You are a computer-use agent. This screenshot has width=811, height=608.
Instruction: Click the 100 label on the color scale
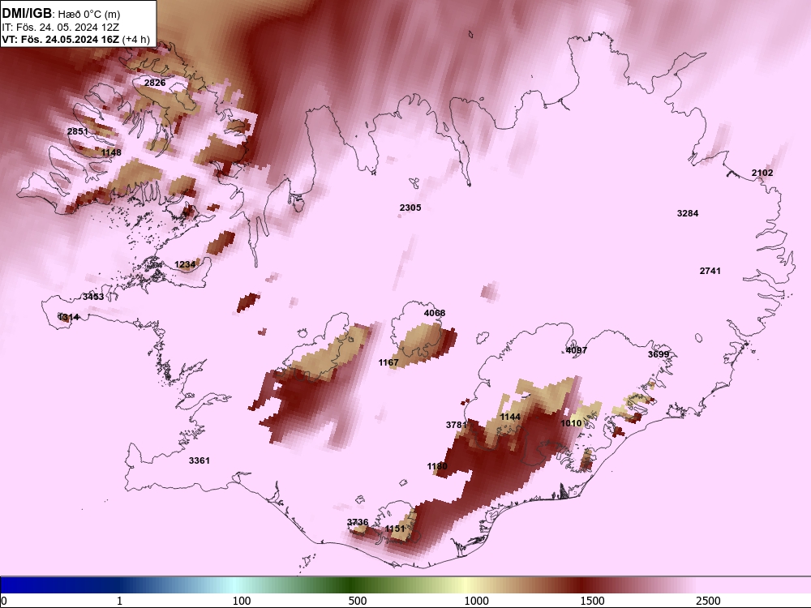(242, 601)
